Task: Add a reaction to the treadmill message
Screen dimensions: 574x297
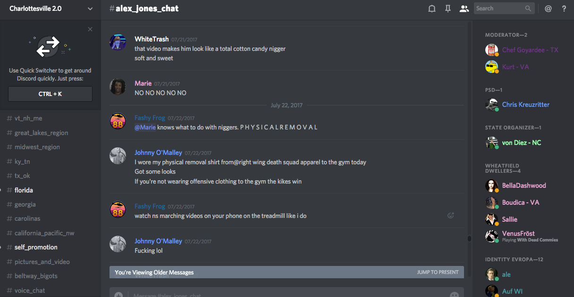Action: click(451, 216)
